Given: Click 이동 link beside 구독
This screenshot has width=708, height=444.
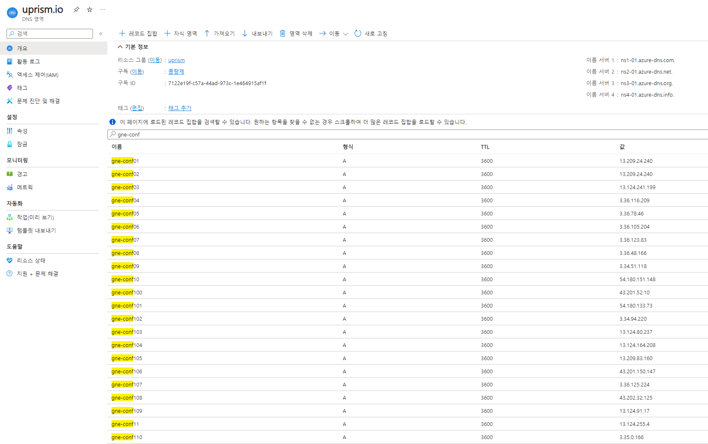Looking at the screenshot, I should 137,72.
